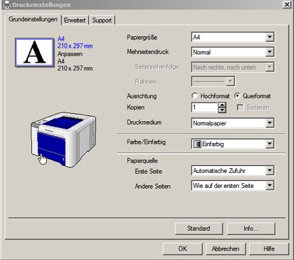Click the 'Normalpapier' value in Druckmedium field
This screenshot has height=260, width=294.
(209, 123)
